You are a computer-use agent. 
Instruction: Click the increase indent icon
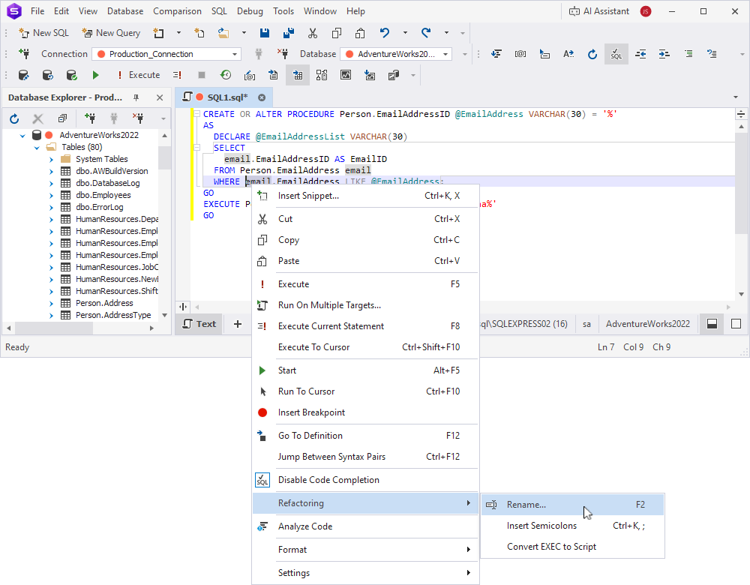click(664, 54)
